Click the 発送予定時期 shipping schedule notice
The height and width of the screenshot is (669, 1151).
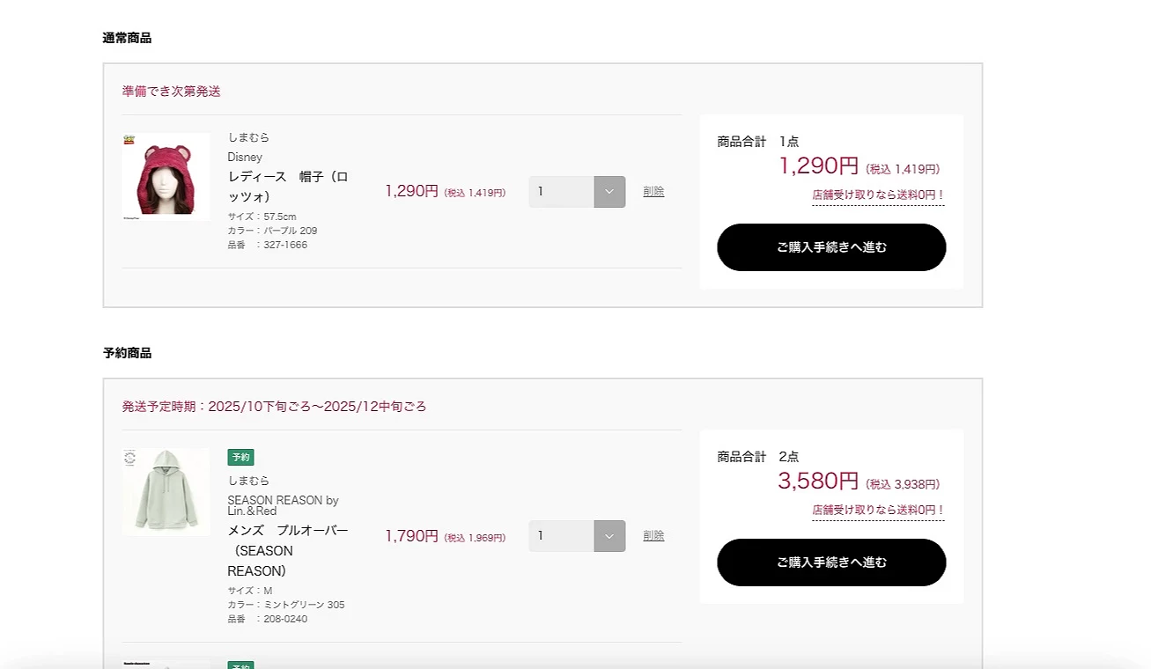(274, 407)
